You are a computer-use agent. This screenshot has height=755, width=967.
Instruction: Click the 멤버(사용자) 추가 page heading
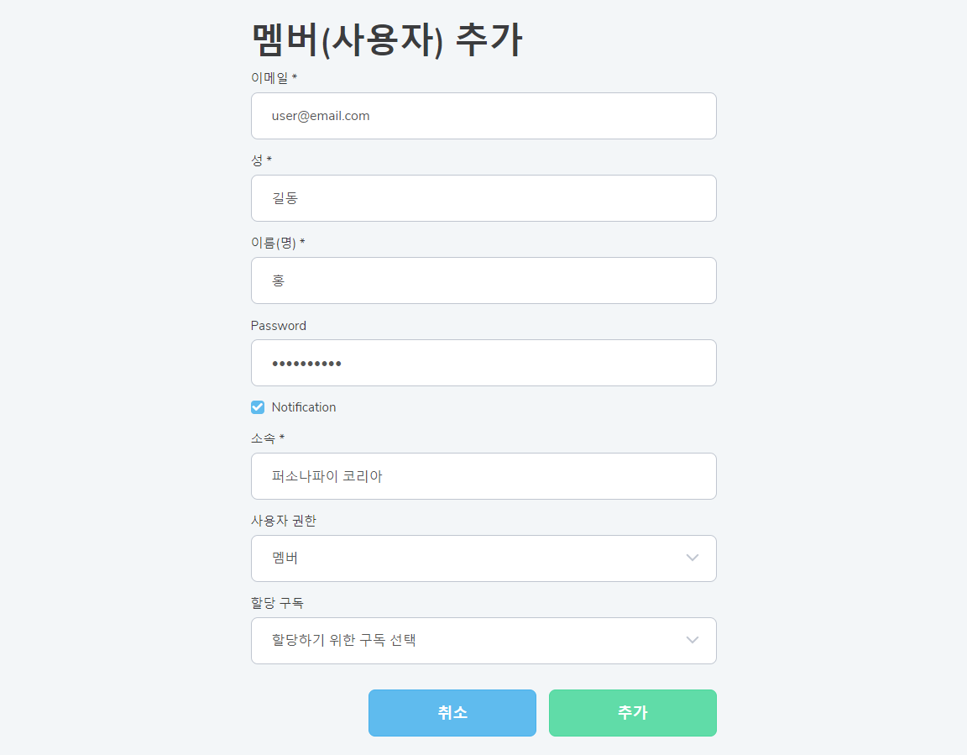[x=387, y=39]
